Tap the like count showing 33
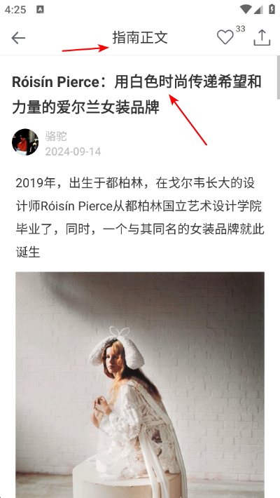The width and height of the screenshot is (280, 498). pyautogui.click(x=240, y=29)
